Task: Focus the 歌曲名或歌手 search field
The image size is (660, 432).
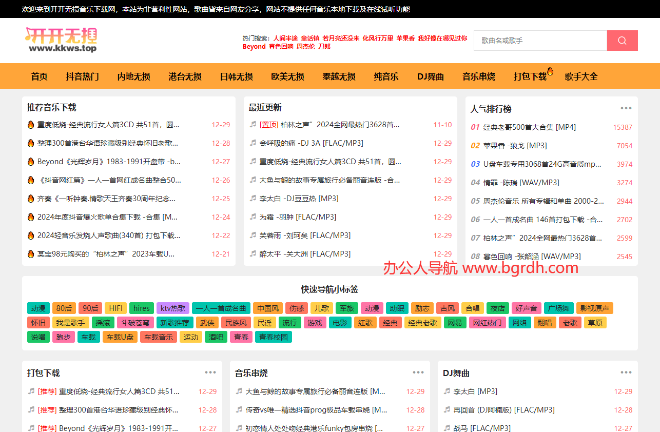Action: coord(540,41)
